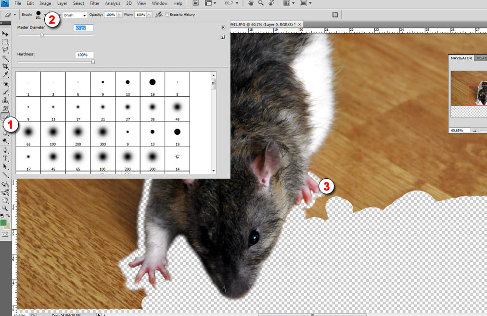Select the Eyedropper tool
The image size is (487, 316).
click(x=5, y=75)
